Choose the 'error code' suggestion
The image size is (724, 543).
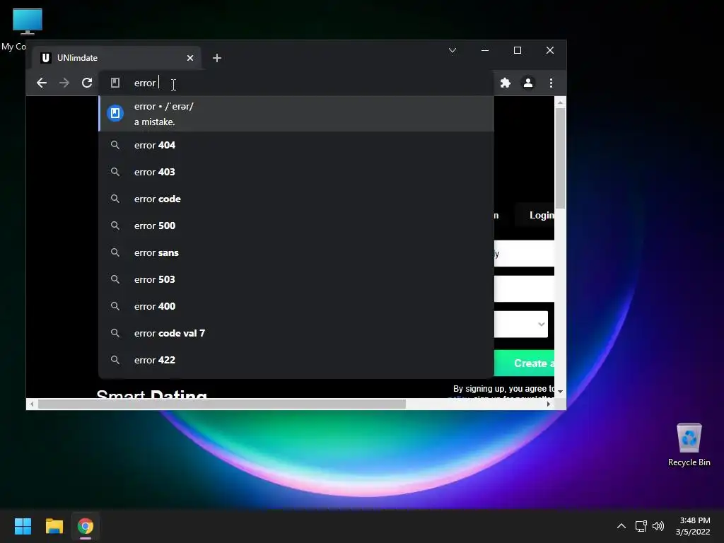(x=296, y=199)
